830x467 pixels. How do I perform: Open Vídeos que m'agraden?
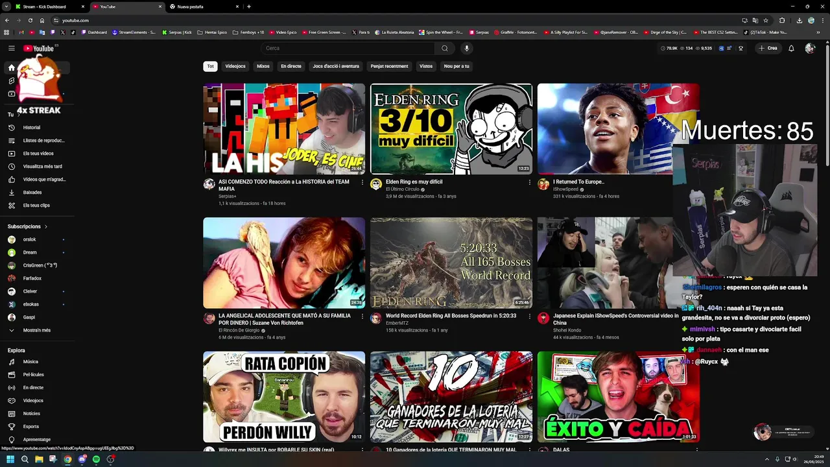coord(38,179)
